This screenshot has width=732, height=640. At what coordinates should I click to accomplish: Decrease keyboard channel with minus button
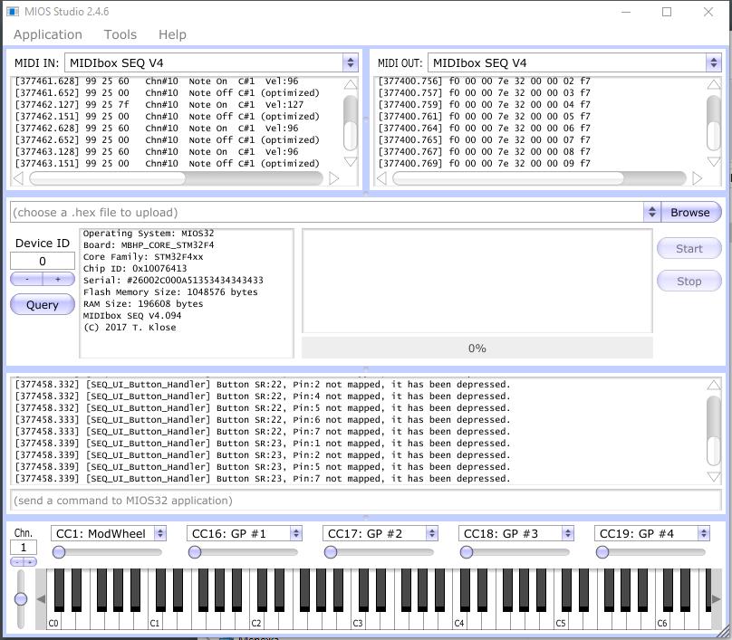[17, 562]
